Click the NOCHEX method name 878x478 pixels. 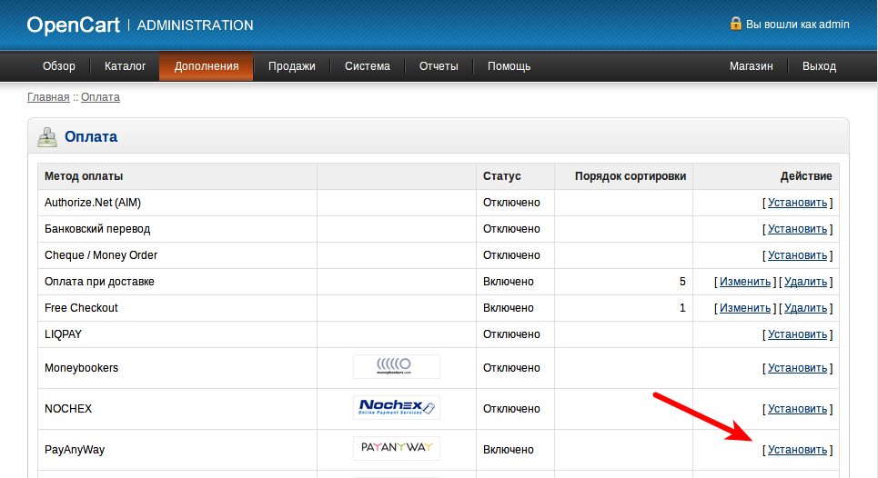(68, 409)
